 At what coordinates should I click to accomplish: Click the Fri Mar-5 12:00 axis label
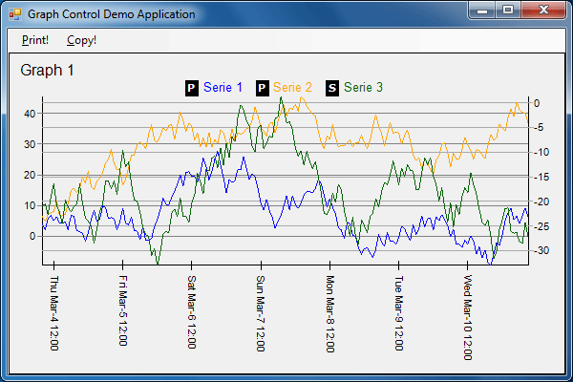click(123, 310)
